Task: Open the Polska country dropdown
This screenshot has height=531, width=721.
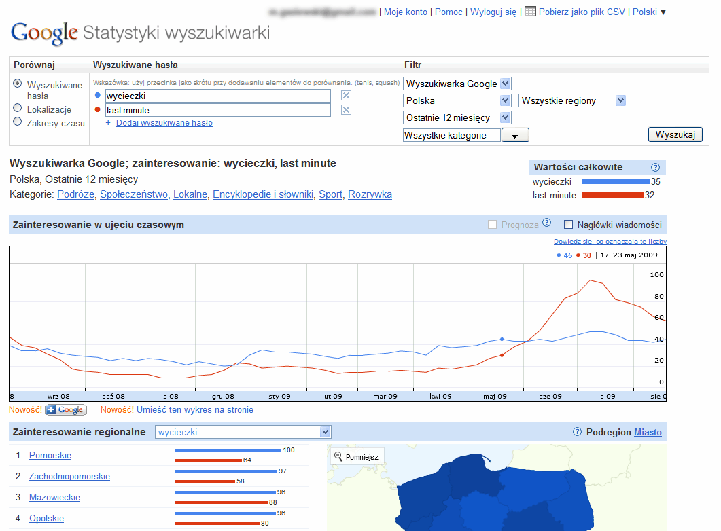Action: (457, 100)
